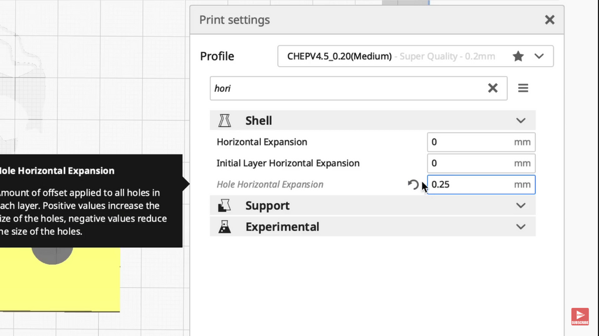Click the settings search field containing 'hori'
The height and width of the screenshot is (336, 599).
click(359, 88)
